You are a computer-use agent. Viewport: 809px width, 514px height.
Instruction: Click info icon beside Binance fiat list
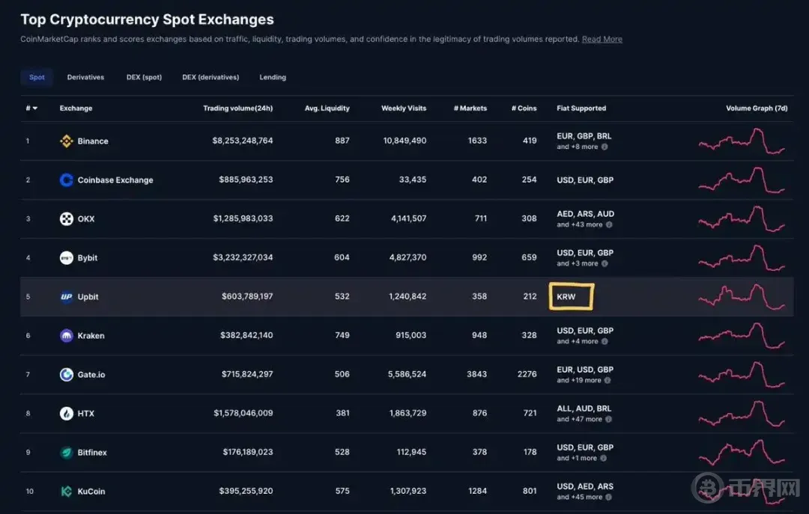(x=605, y=147)
